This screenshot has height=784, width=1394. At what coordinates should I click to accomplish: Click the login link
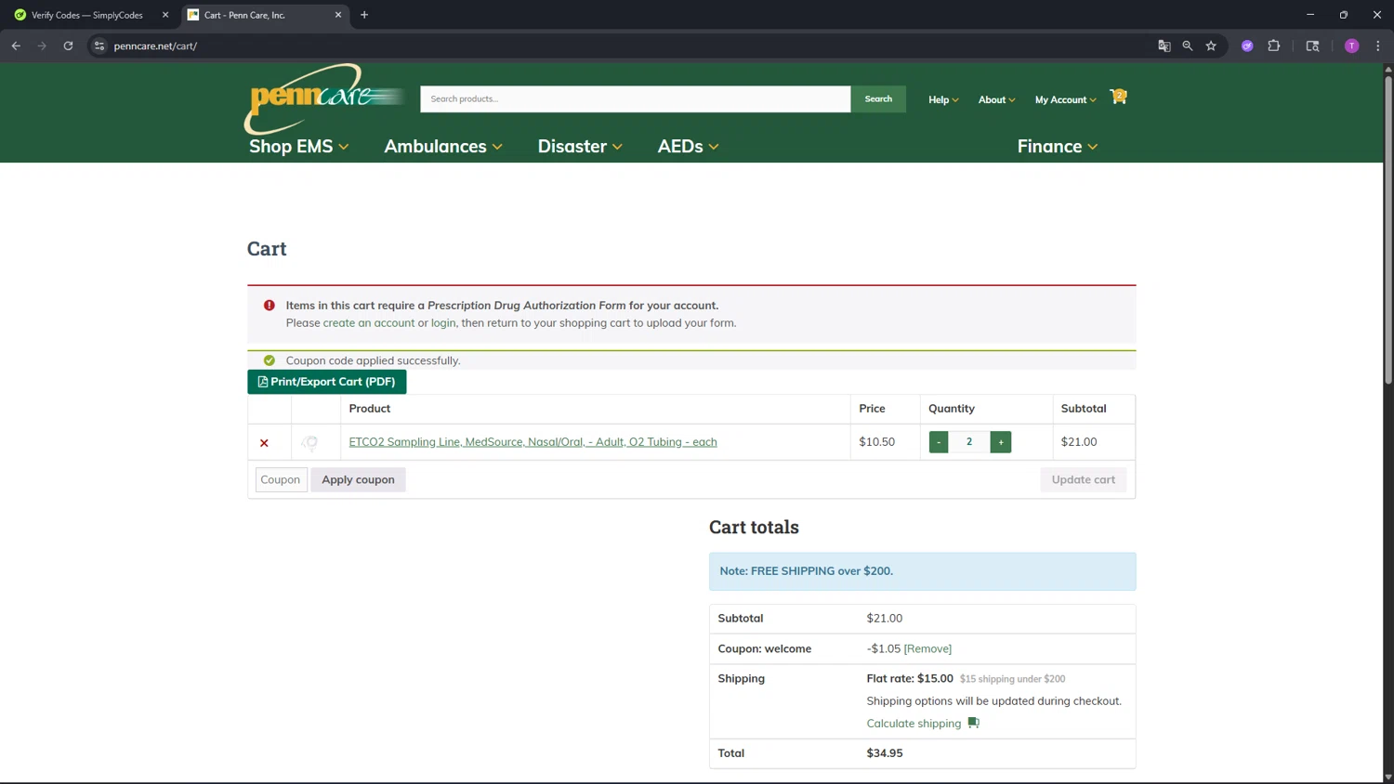[443, 322]
